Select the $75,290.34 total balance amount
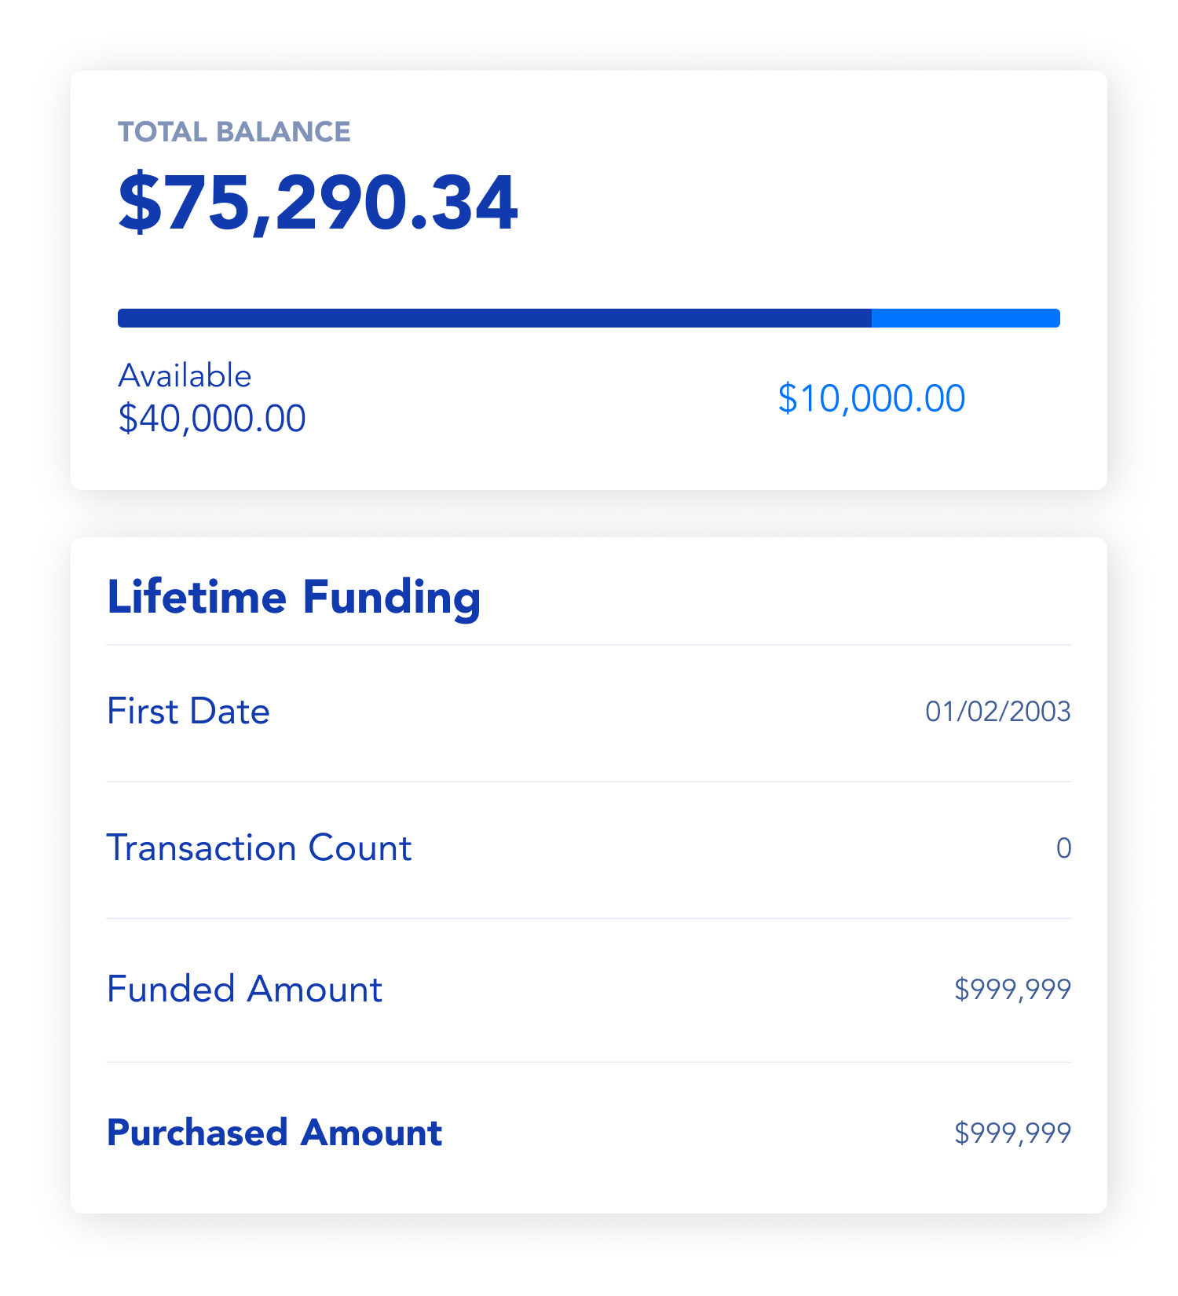Viewport: 1178px width, 1296px height. [x=318, y=203]
